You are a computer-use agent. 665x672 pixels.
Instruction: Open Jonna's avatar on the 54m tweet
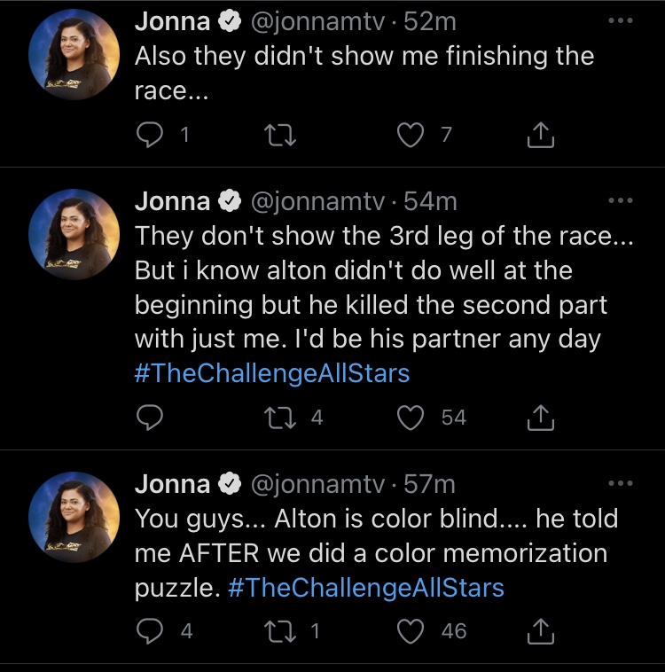coord(74,234)
